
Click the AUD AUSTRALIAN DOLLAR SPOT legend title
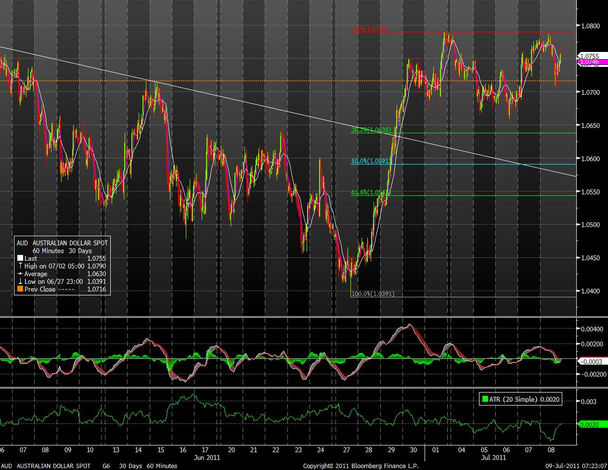coord(63,243)
